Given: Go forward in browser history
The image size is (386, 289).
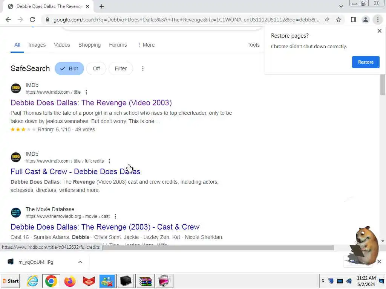Looking at the screenshot, I should click(x=20, y=20).
